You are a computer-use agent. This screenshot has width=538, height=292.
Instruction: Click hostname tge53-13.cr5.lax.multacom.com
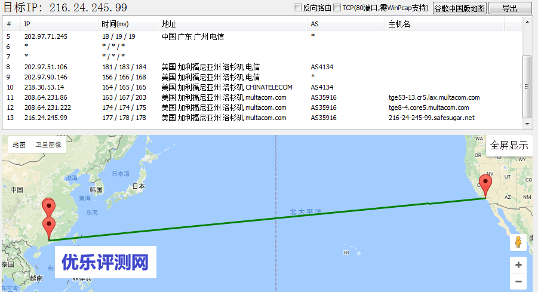click(434, 97)
